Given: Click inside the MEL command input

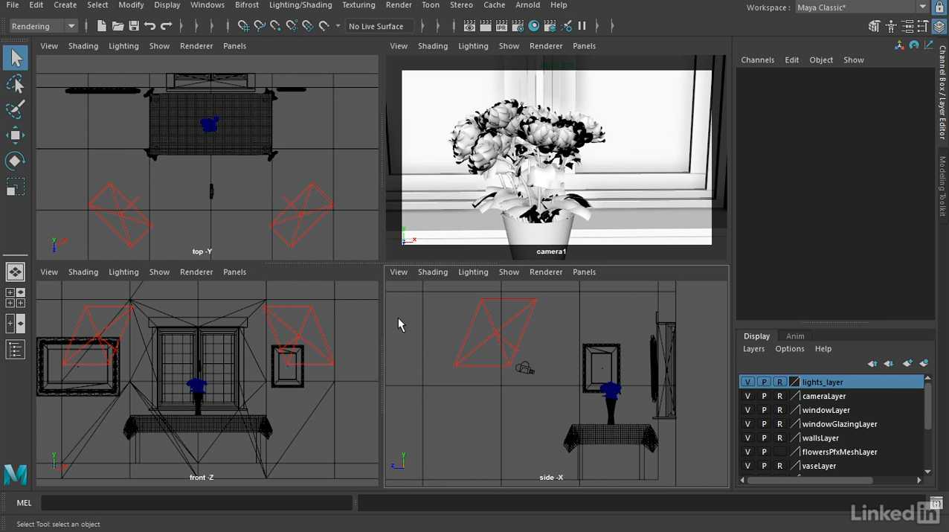Looking at the screenshot, I should (x=196, y=503).
